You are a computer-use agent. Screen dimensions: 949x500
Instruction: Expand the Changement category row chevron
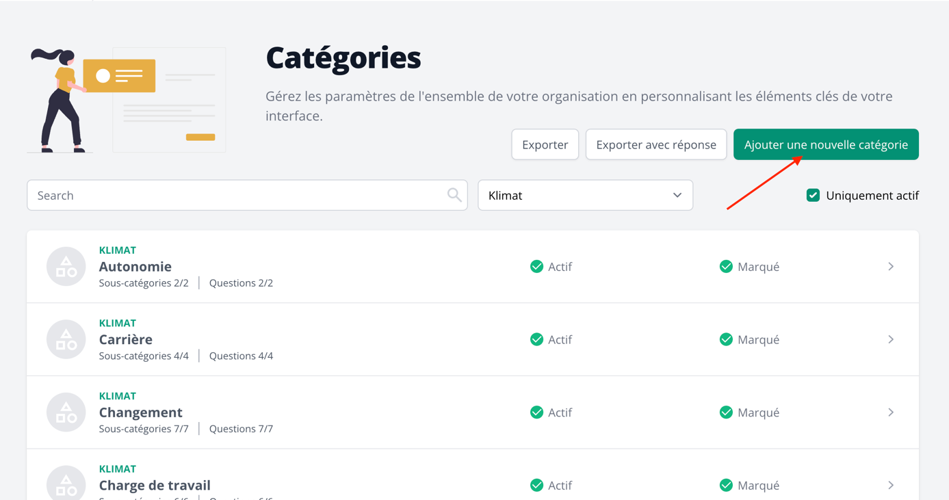tap(890, 412)
